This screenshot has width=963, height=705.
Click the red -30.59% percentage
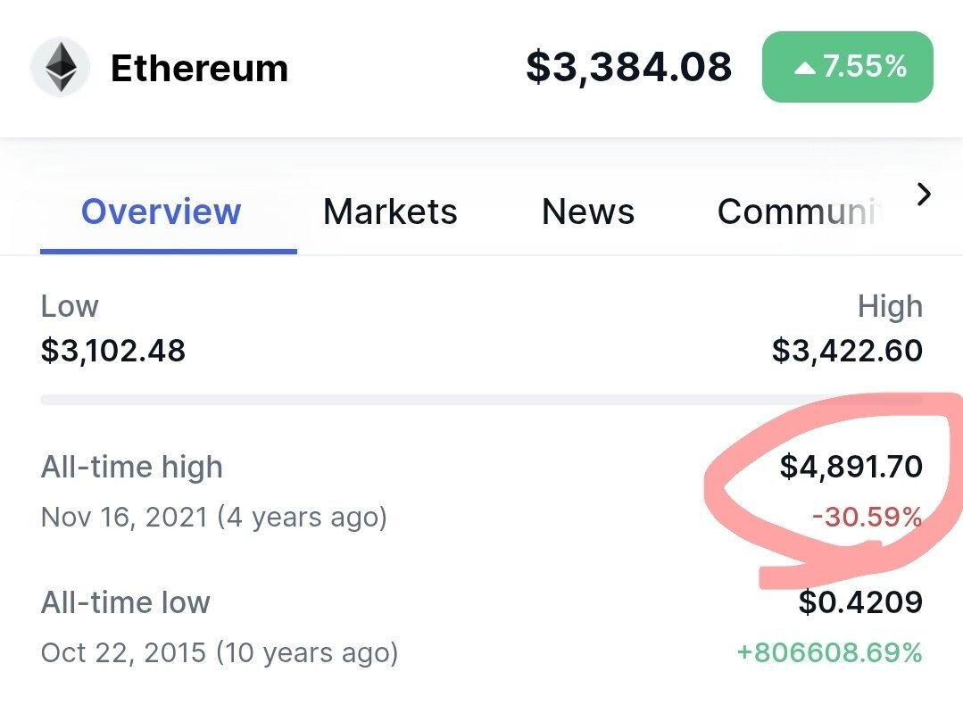click(868, 517)
